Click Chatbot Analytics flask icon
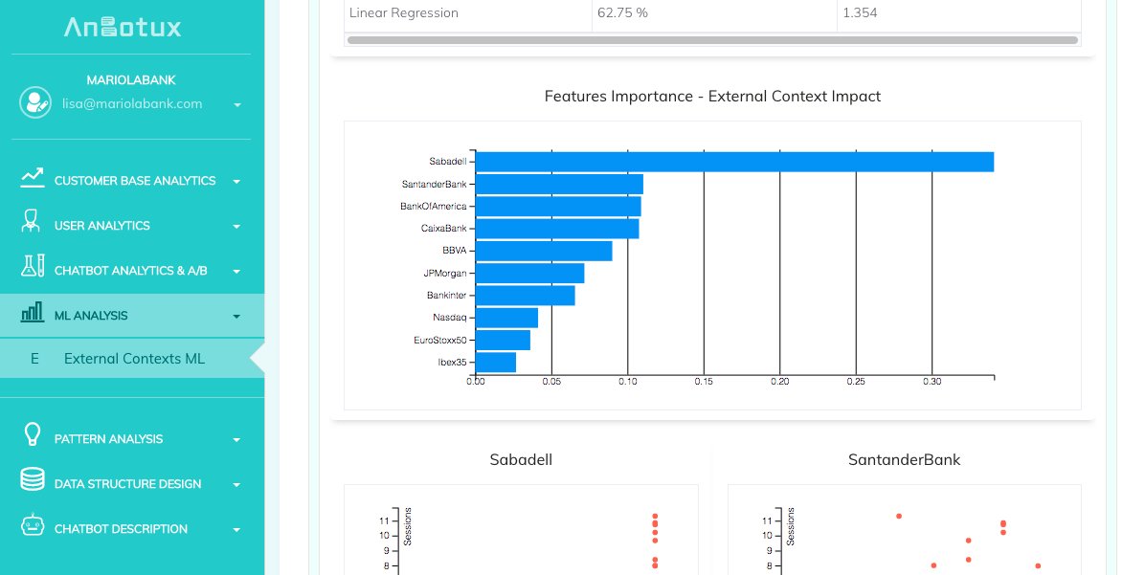The width and height of the screenshot is (1123, 575). [x=33, y=266]
